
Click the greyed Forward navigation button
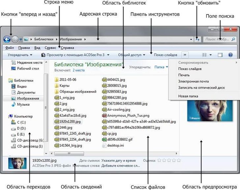click(x=15, y=39)
